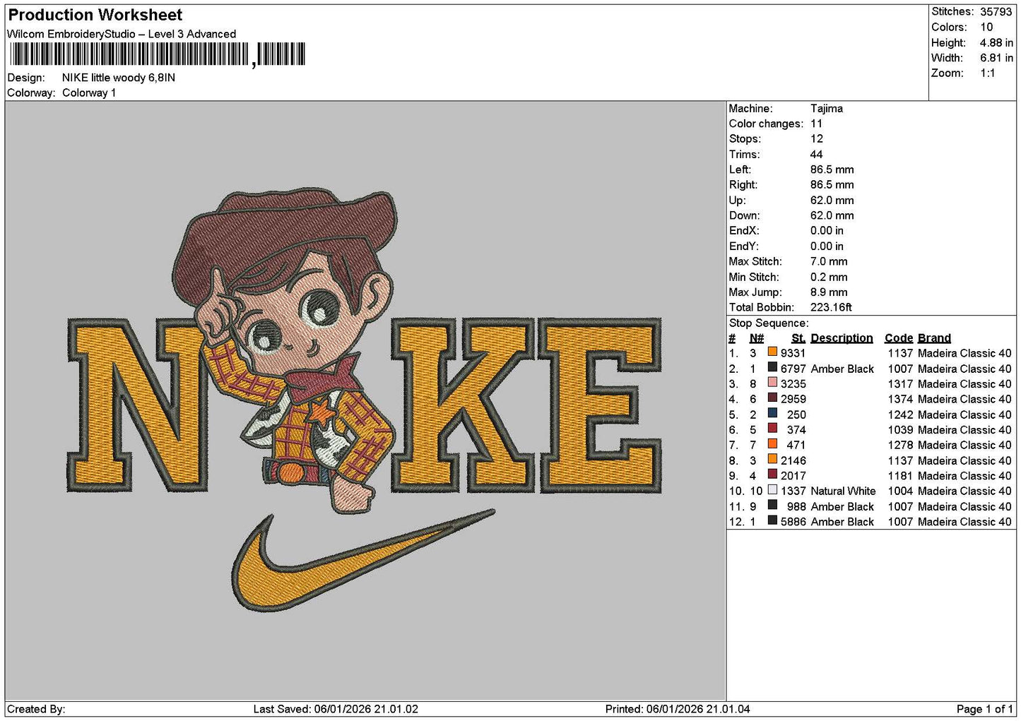The width and height of the screenshot is (1021, 721).
Task: Click code 1317 in the stop sequence
Action: tap(900, 384)
